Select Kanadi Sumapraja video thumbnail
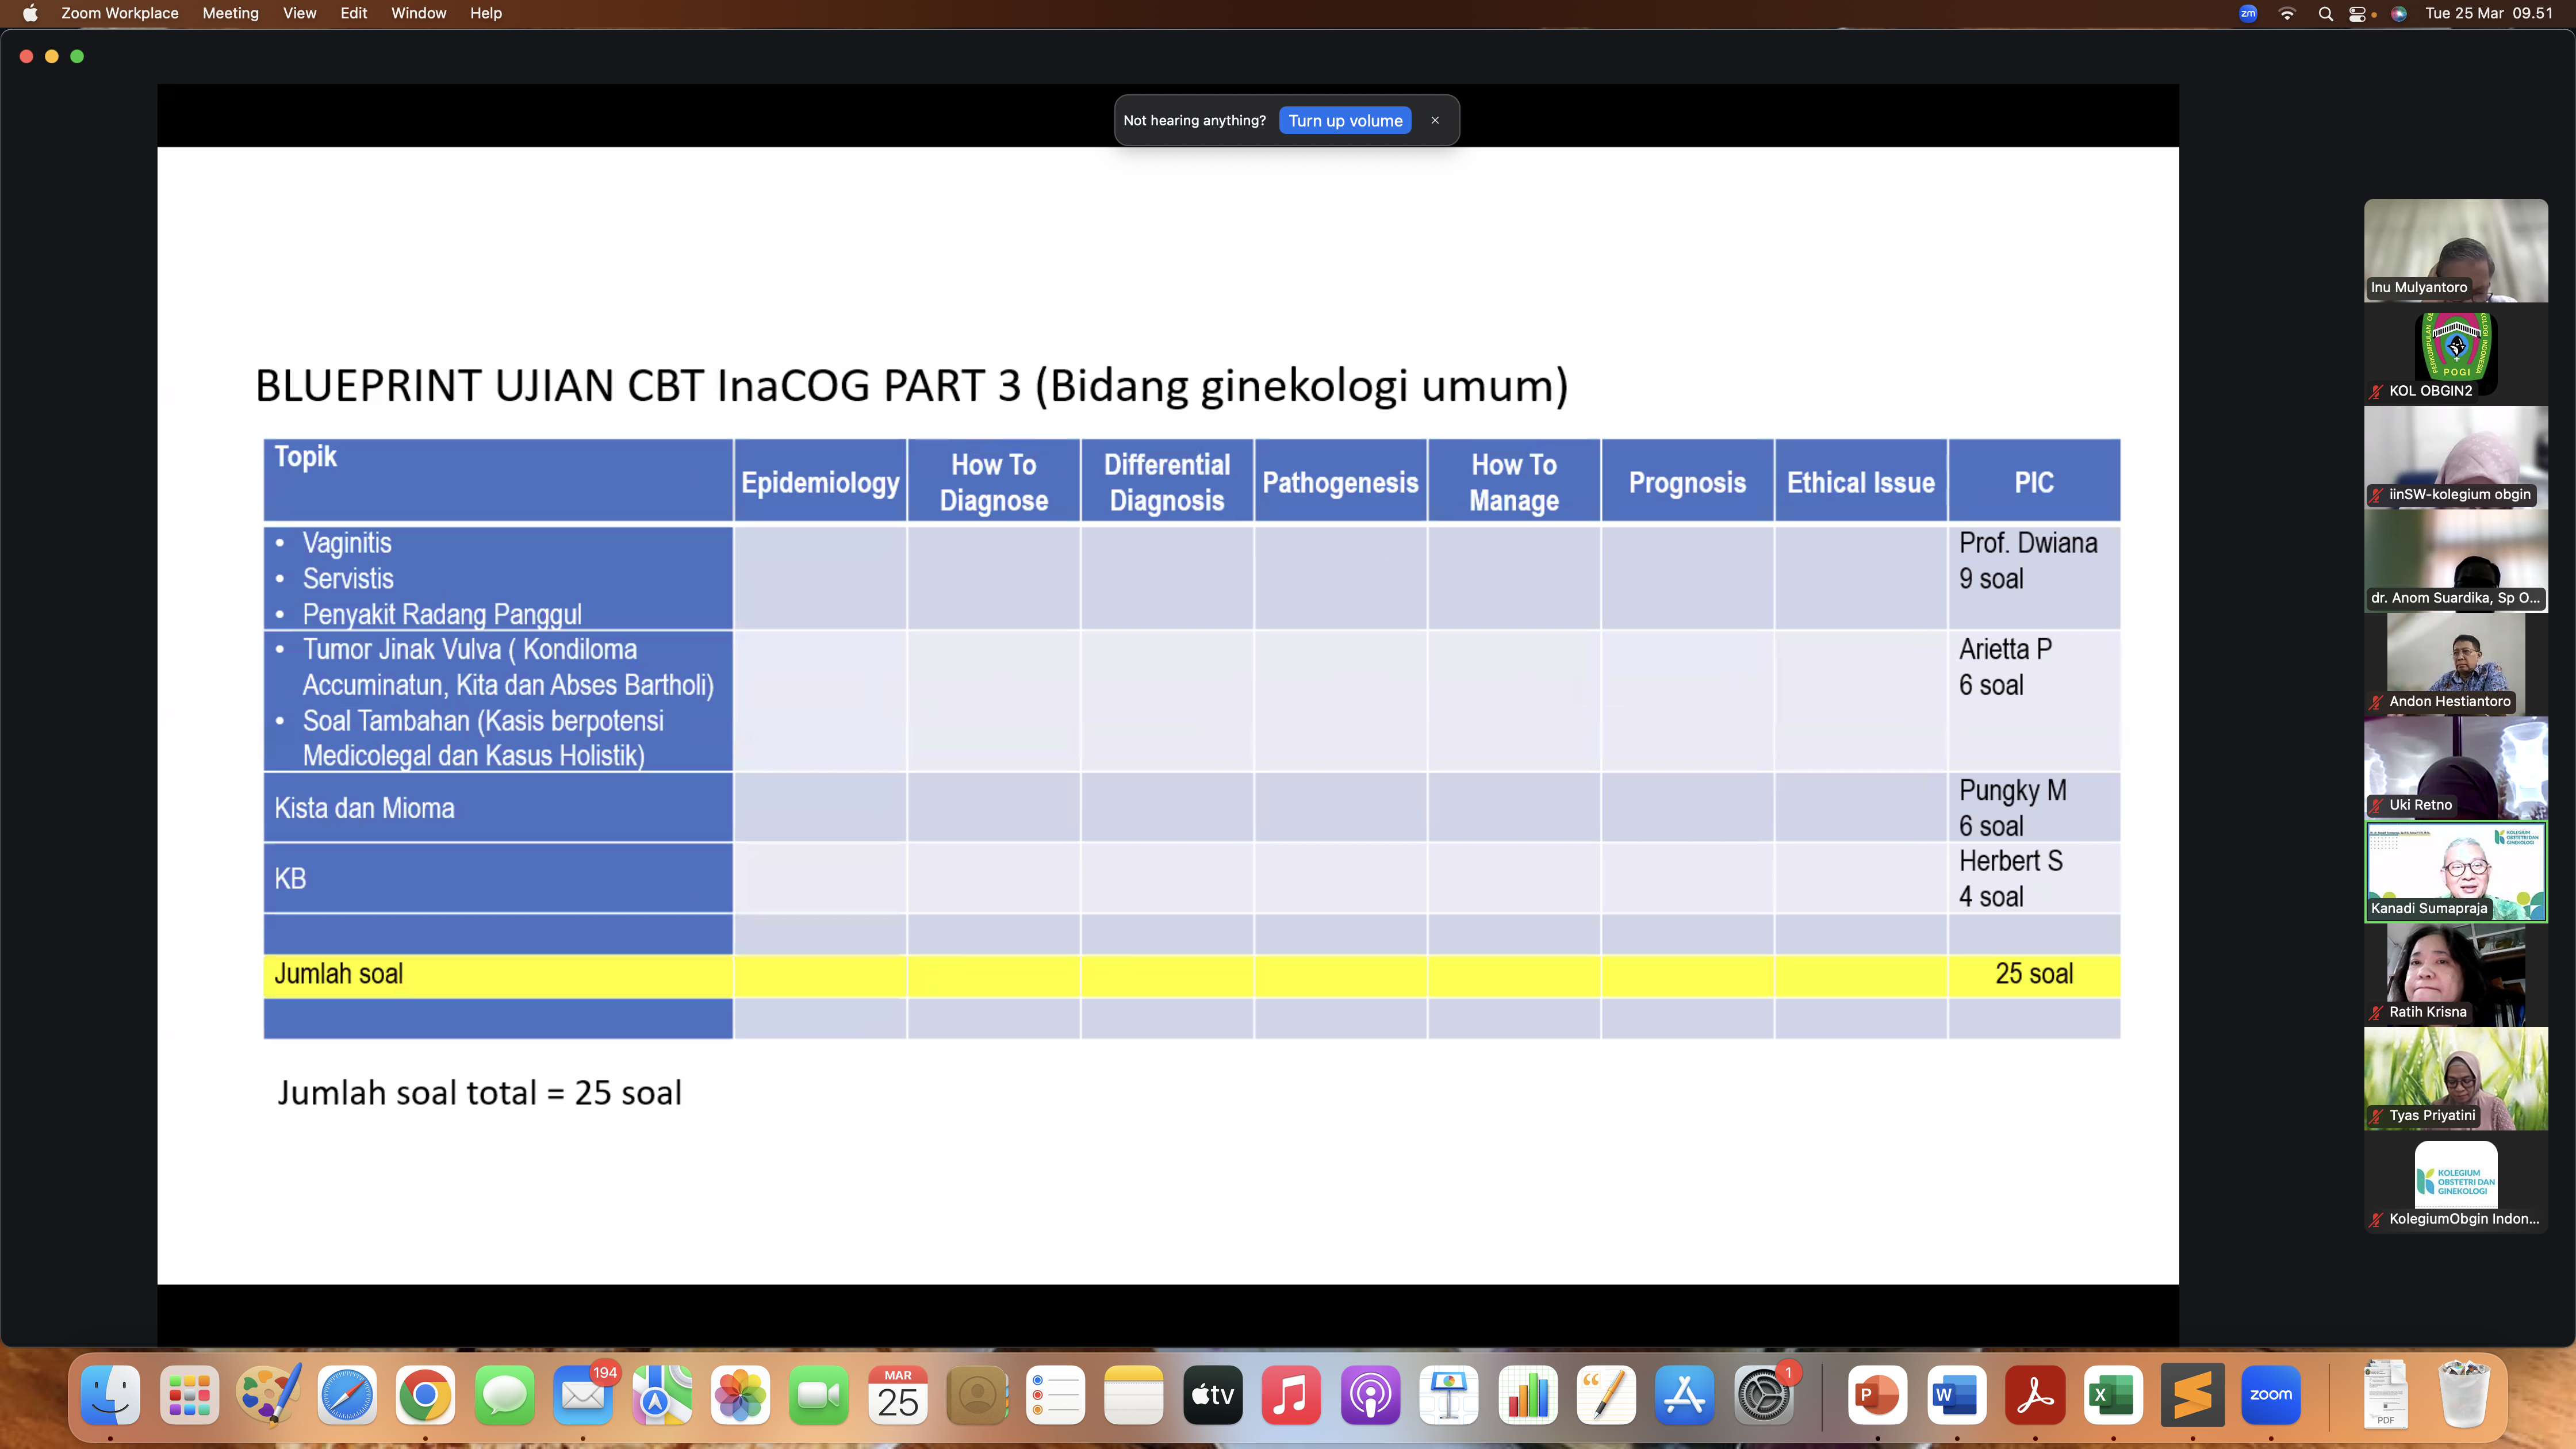 click(x=2455, y=871)
